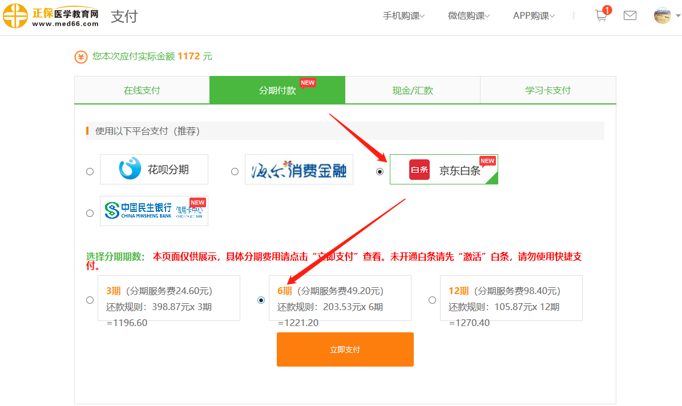This screenshot has height=406, width=682.
Task: Expand the APP购课 dropdown menu
Action: click(x=534, y=16)
